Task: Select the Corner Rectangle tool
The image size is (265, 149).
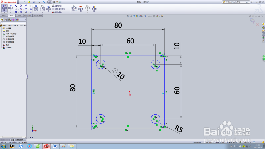Action: pyautogui.click(x=16, y=9)
